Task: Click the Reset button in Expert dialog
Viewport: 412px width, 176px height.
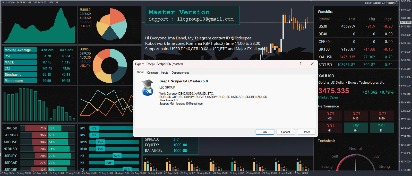Action: click(306, 132)
